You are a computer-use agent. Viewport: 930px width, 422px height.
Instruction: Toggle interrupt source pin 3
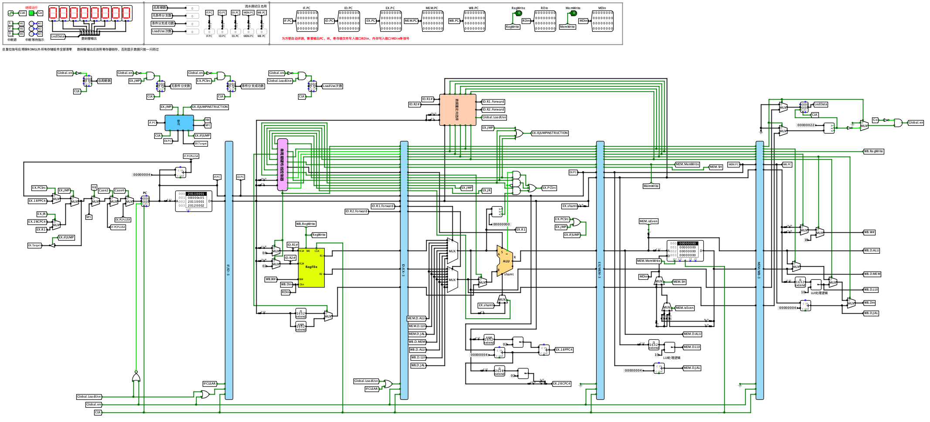pyautogui.click(x=10, y=33)
